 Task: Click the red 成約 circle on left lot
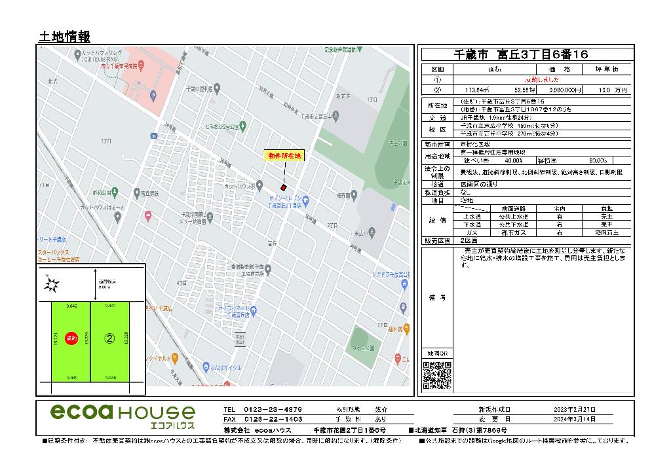pyautogui.click(x=71, y=338)
